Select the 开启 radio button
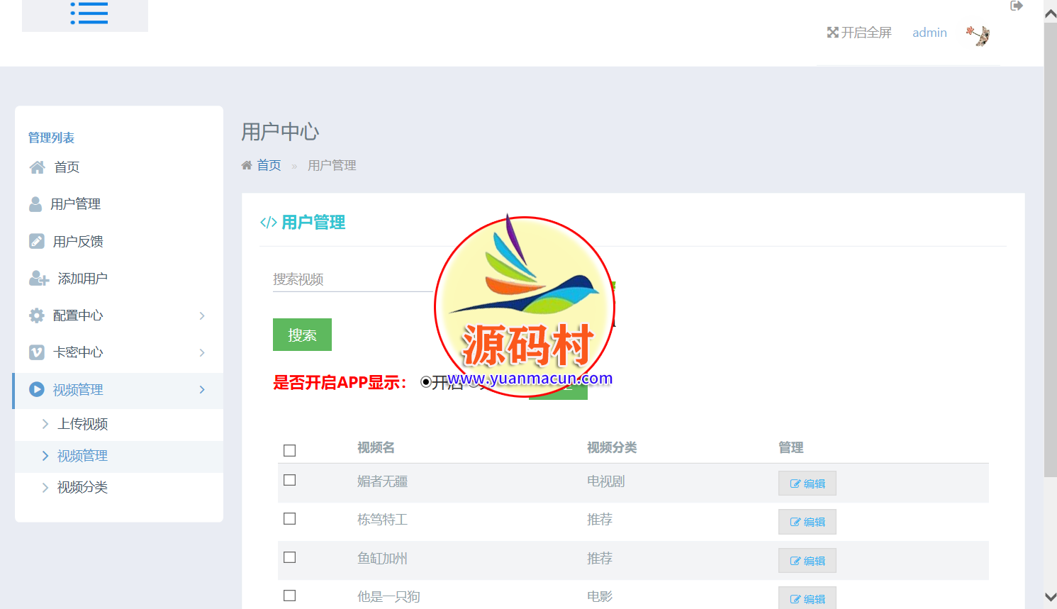Screen dimensions: 1057x609 (425, 382)
